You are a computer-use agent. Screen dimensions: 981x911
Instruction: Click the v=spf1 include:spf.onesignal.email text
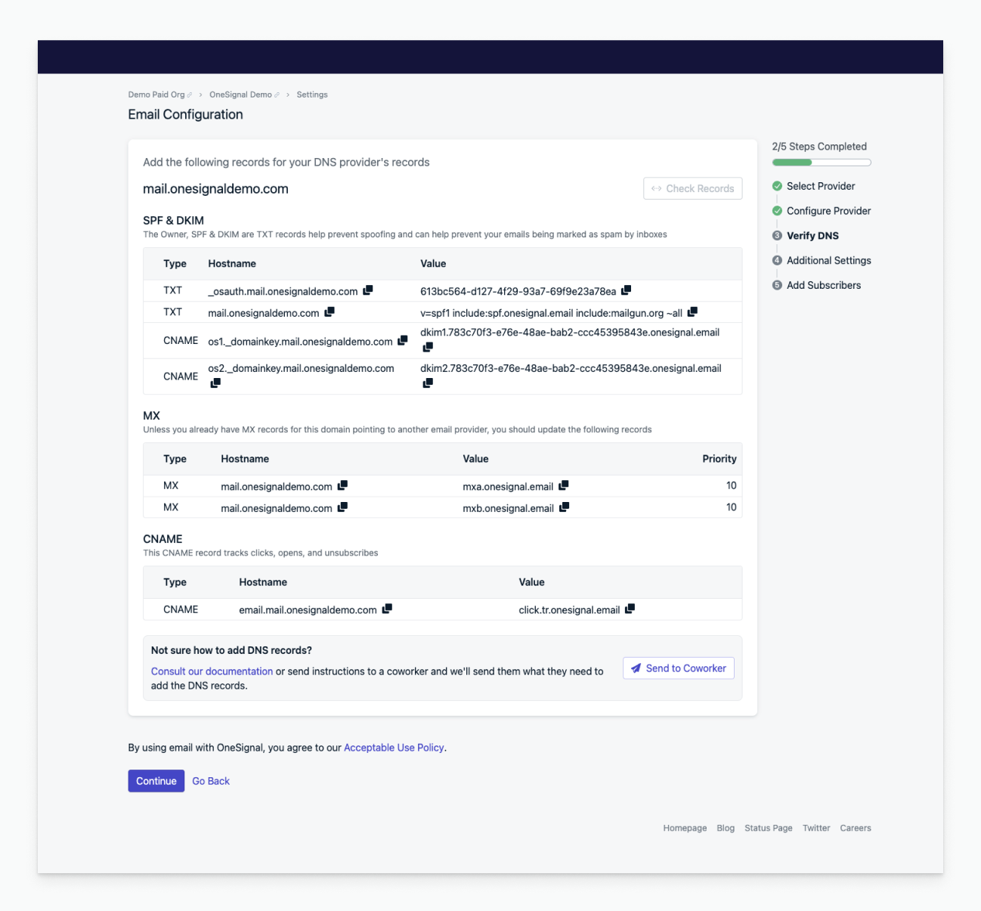tap(551, 313)
